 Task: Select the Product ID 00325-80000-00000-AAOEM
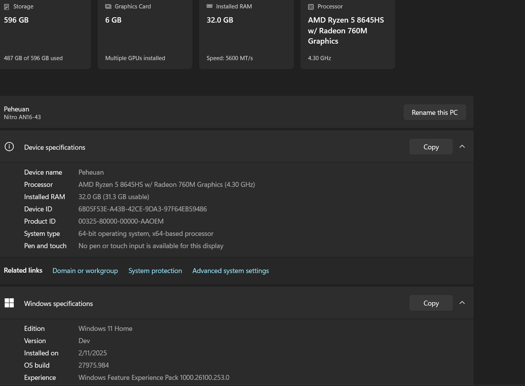121,221
